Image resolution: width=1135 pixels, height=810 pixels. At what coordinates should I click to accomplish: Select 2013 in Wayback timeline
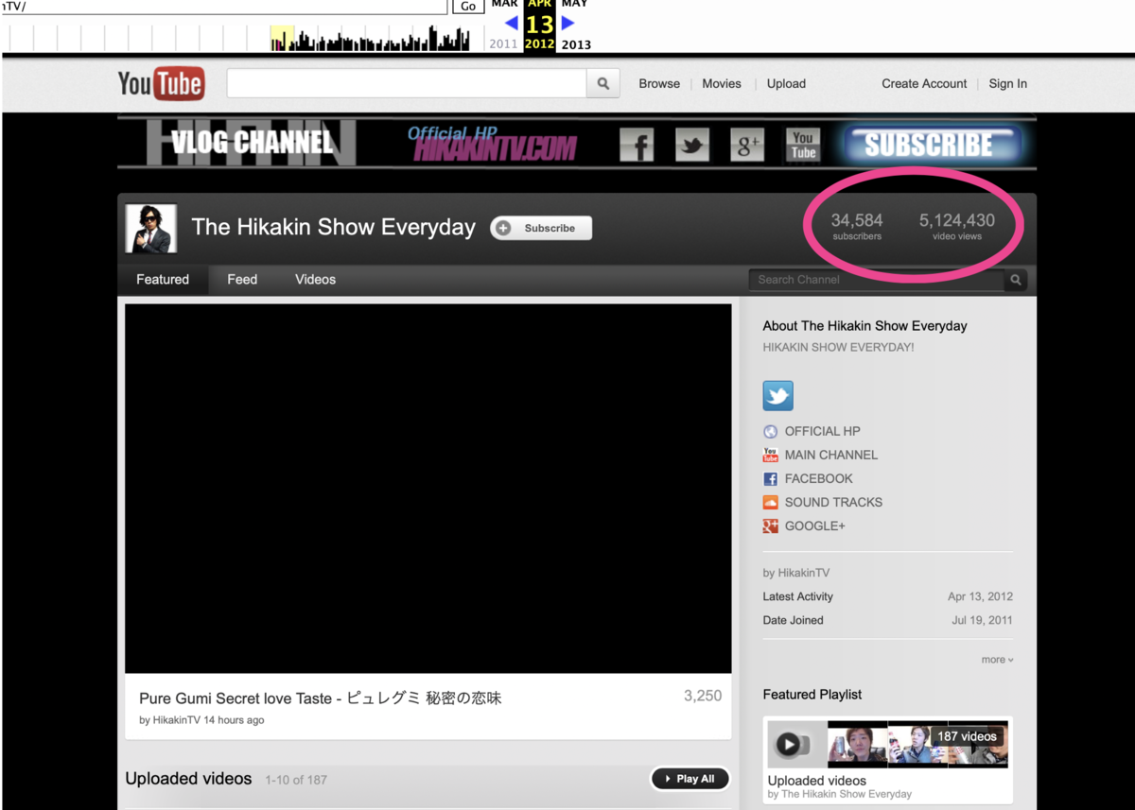576,44
